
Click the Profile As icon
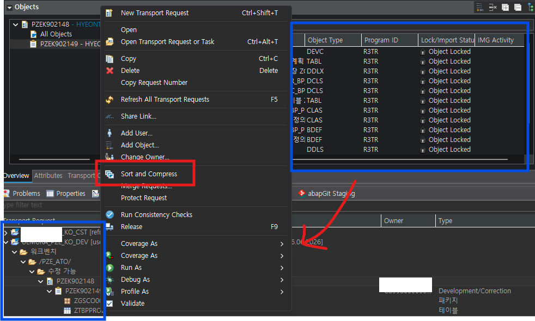(x=110, y=292)
